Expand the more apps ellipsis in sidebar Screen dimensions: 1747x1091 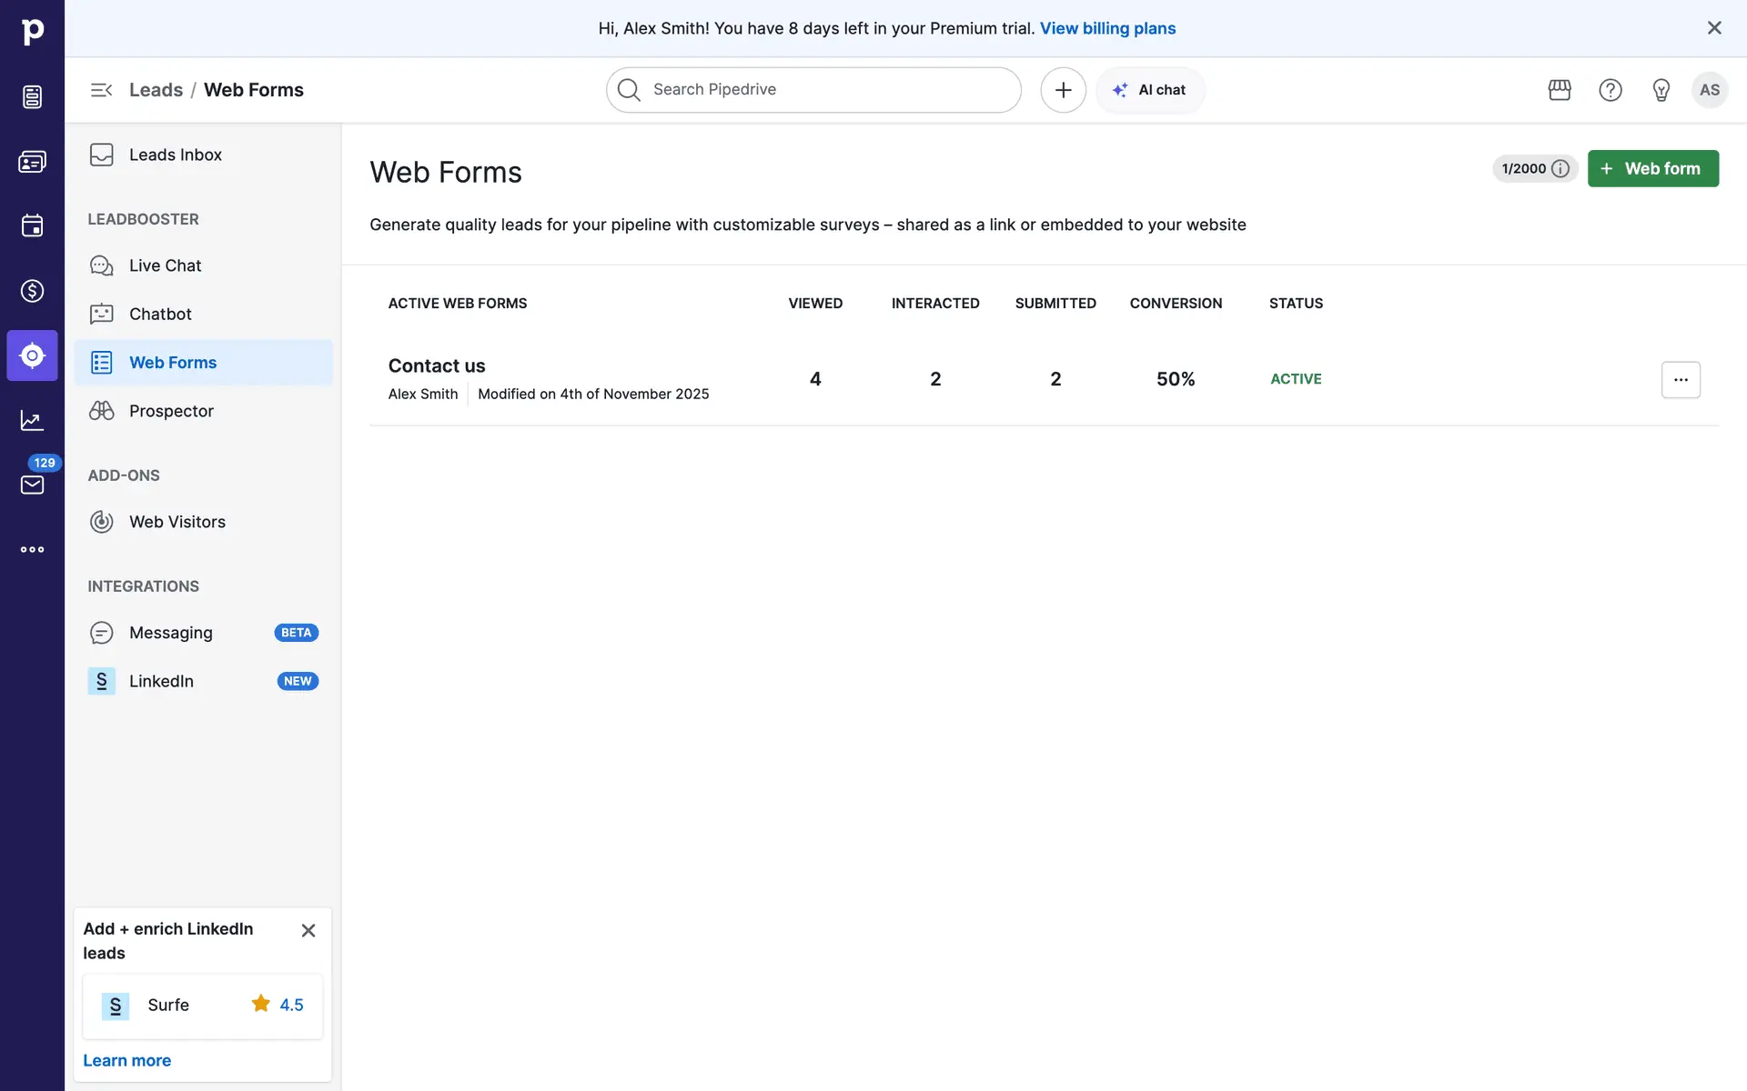32,549
